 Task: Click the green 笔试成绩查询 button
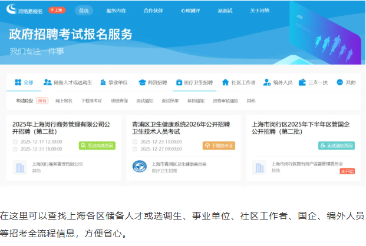pyautogui.click(x=97, y=145)
